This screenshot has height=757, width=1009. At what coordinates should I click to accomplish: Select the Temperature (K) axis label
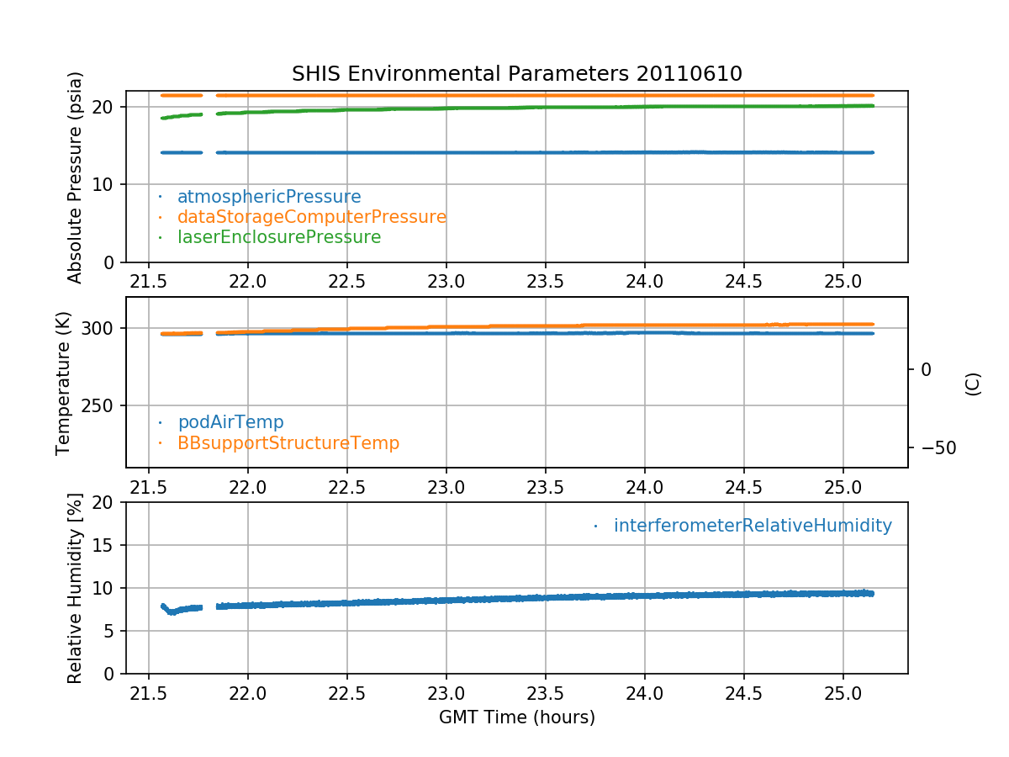click(64, 383)
